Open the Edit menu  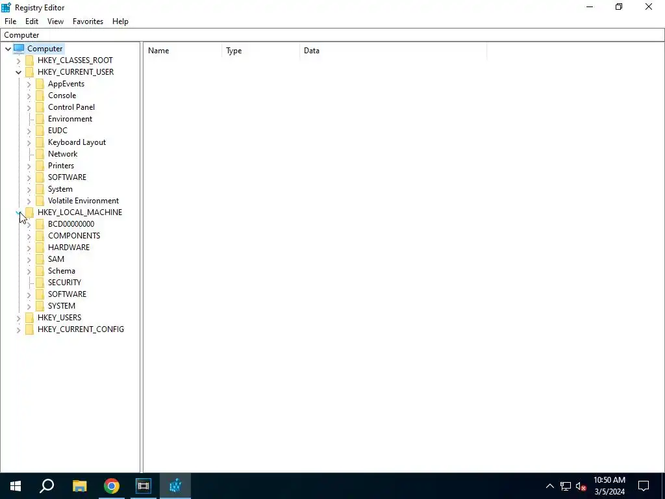pyautogui.click(x=32, y=21)
